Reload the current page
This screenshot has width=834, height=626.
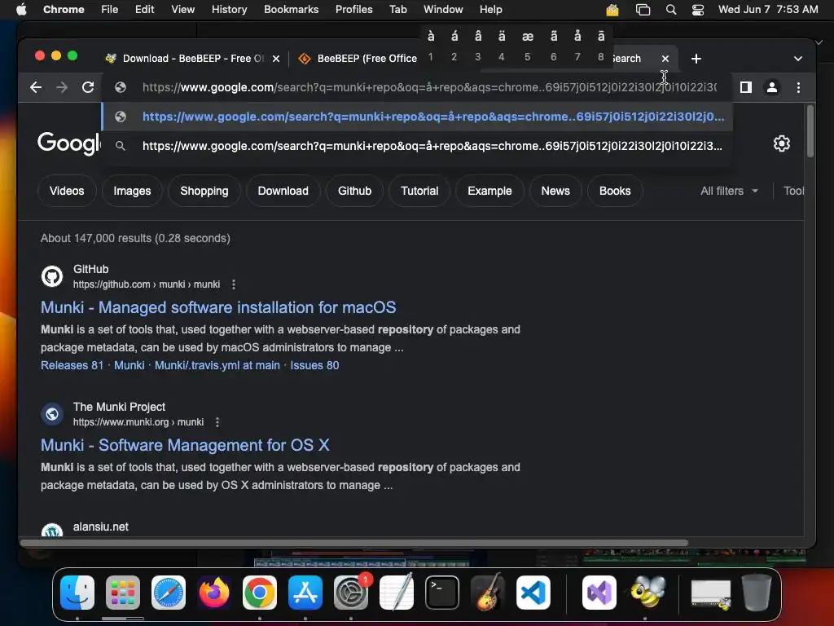click(x=88, y=87)
